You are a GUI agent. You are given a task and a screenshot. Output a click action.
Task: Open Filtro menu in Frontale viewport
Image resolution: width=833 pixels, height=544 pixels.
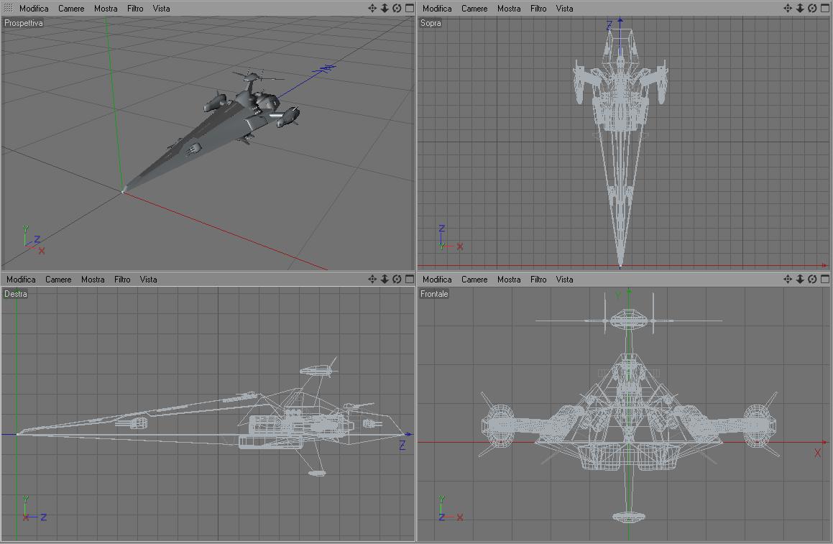click(x=538, y=280)
